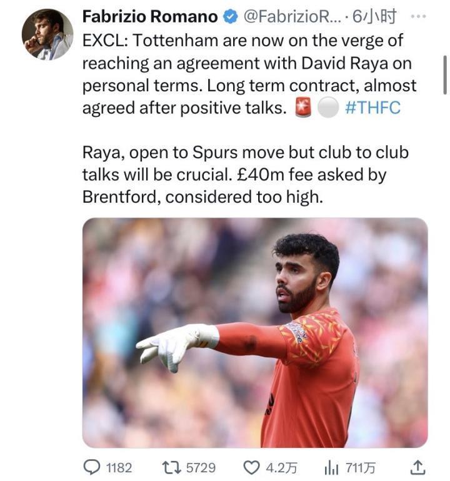Click the vertical scrollbar on the right

point(445,74)
